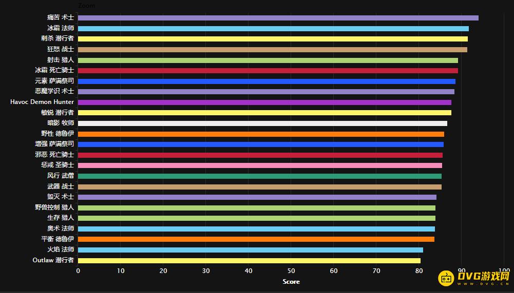Image resolution: width=514 pixels, height=293 pixels.
Task: Click the teal green 风行 武僧 bar
Action: [x=259, y=176]
